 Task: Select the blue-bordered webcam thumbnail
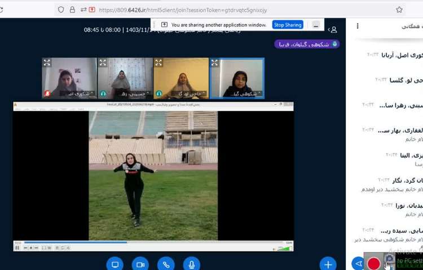click(x=237, y=78)
